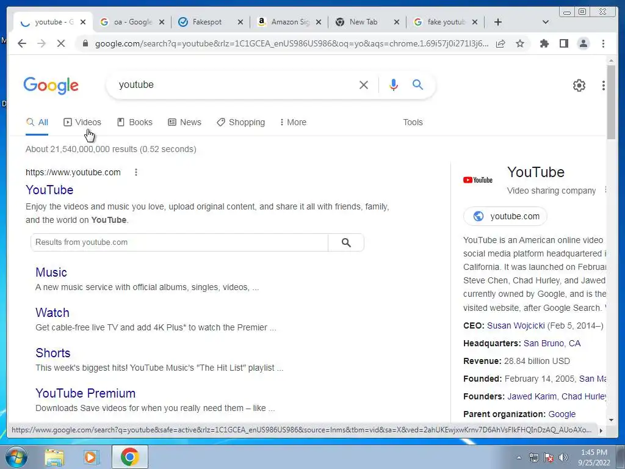Image resolution: width=625 pixels, height=469 pixels.
Task: Click the youtube.com website chip
Action: [x=505, y=216]
